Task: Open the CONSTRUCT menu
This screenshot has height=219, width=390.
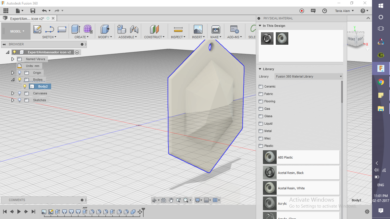Action: tap(154, 37)
